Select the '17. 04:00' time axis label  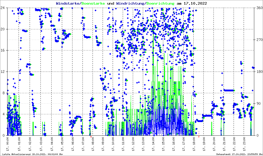point(52,144)
